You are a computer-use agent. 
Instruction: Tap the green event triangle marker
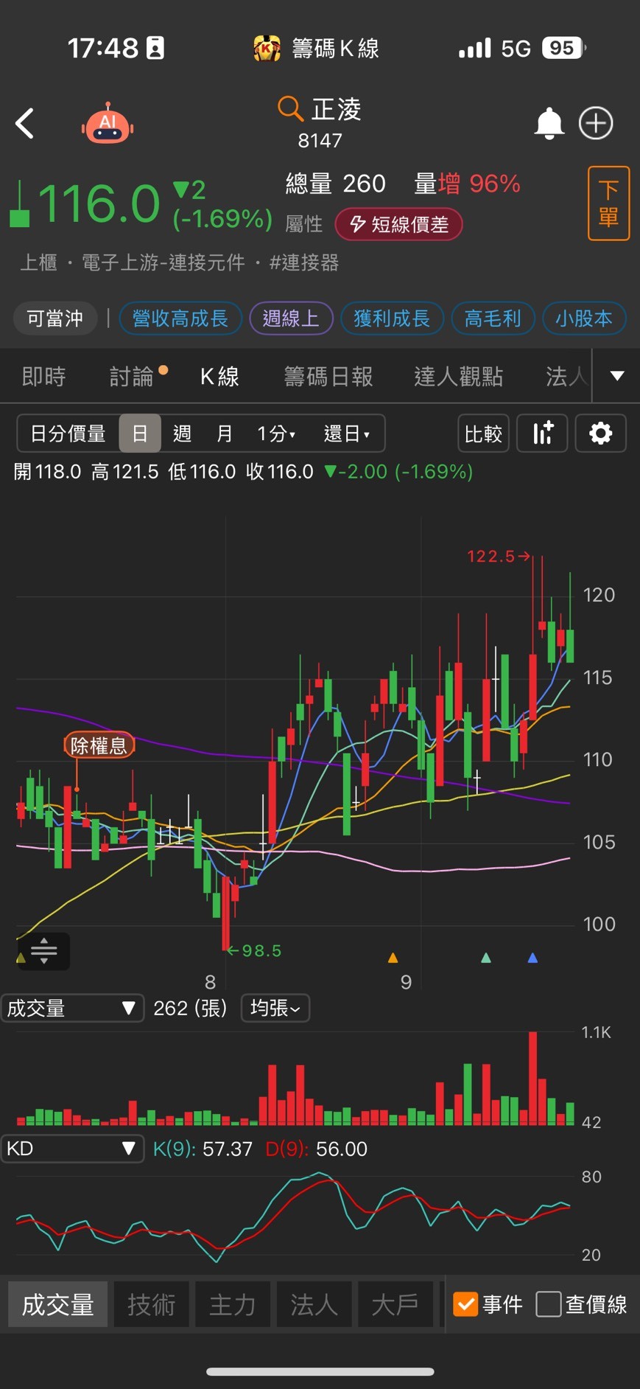point(485,958)
